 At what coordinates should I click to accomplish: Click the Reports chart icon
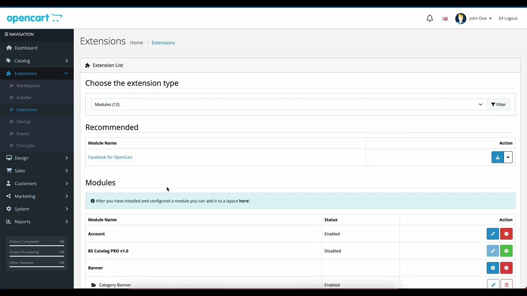pyautogui.click(x=9, y=222)
